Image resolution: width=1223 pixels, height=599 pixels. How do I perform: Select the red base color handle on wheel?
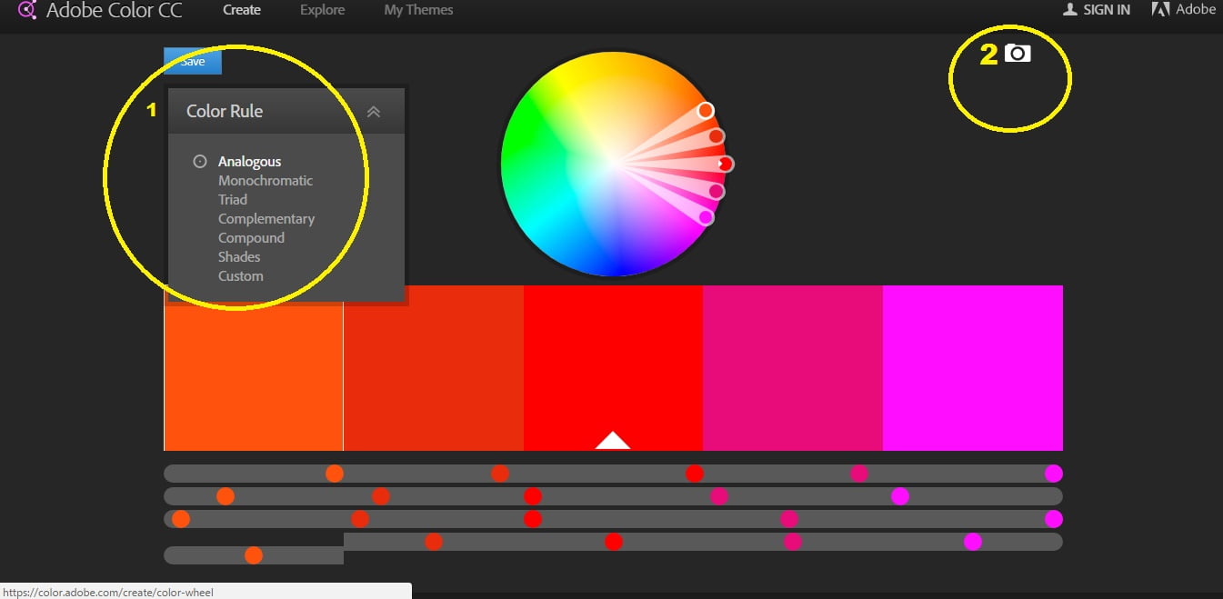(x=725, y=165)
